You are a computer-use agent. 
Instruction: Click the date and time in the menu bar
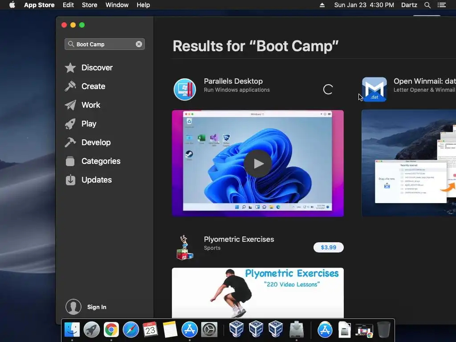[364, 5]
